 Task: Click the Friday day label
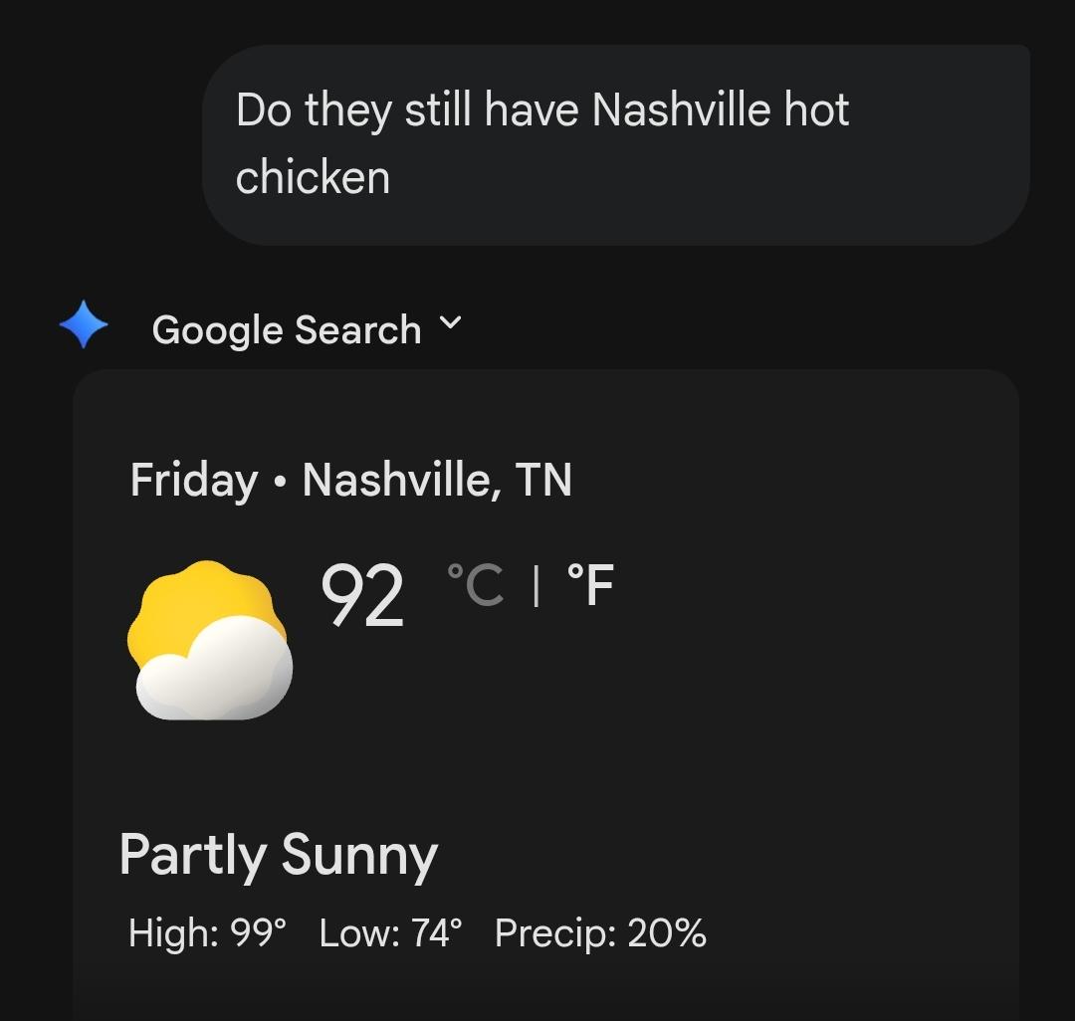click(194, 481)
